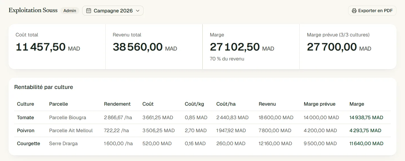Click the calendar icon in the Campagne selector
This screenshot has width=405, height=161.
[x=89, y=11]
